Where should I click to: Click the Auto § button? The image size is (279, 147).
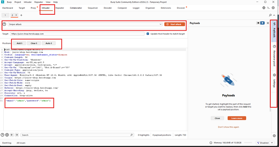pyautogui.click(x=49, y=43)
